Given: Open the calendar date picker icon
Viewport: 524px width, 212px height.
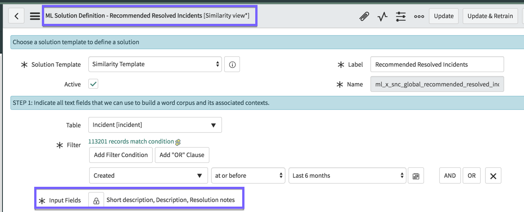Looking at the screenshot, I should coord(416,176).
